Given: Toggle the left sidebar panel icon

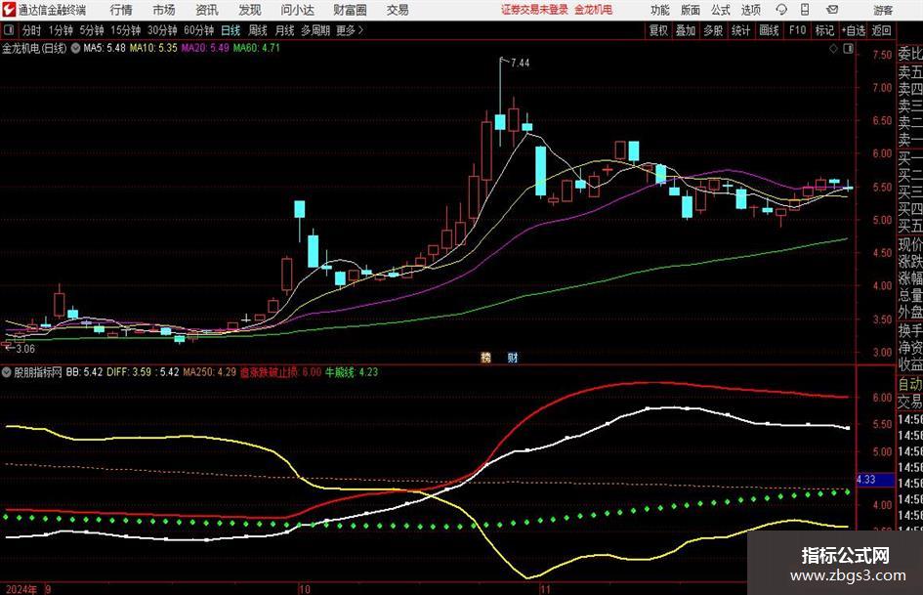Looking at the screenshot, I should tap(8, 30).
